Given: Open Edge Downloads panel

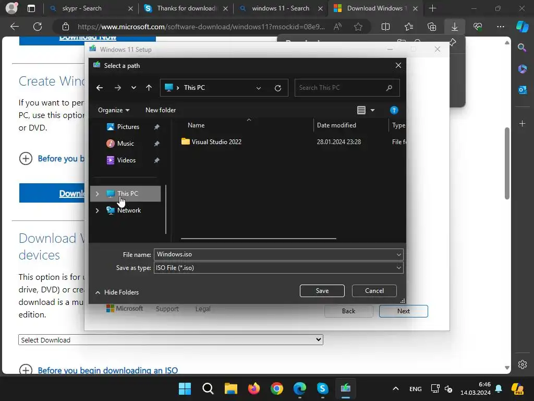Looking at the screenshot, I should [455, 27].
